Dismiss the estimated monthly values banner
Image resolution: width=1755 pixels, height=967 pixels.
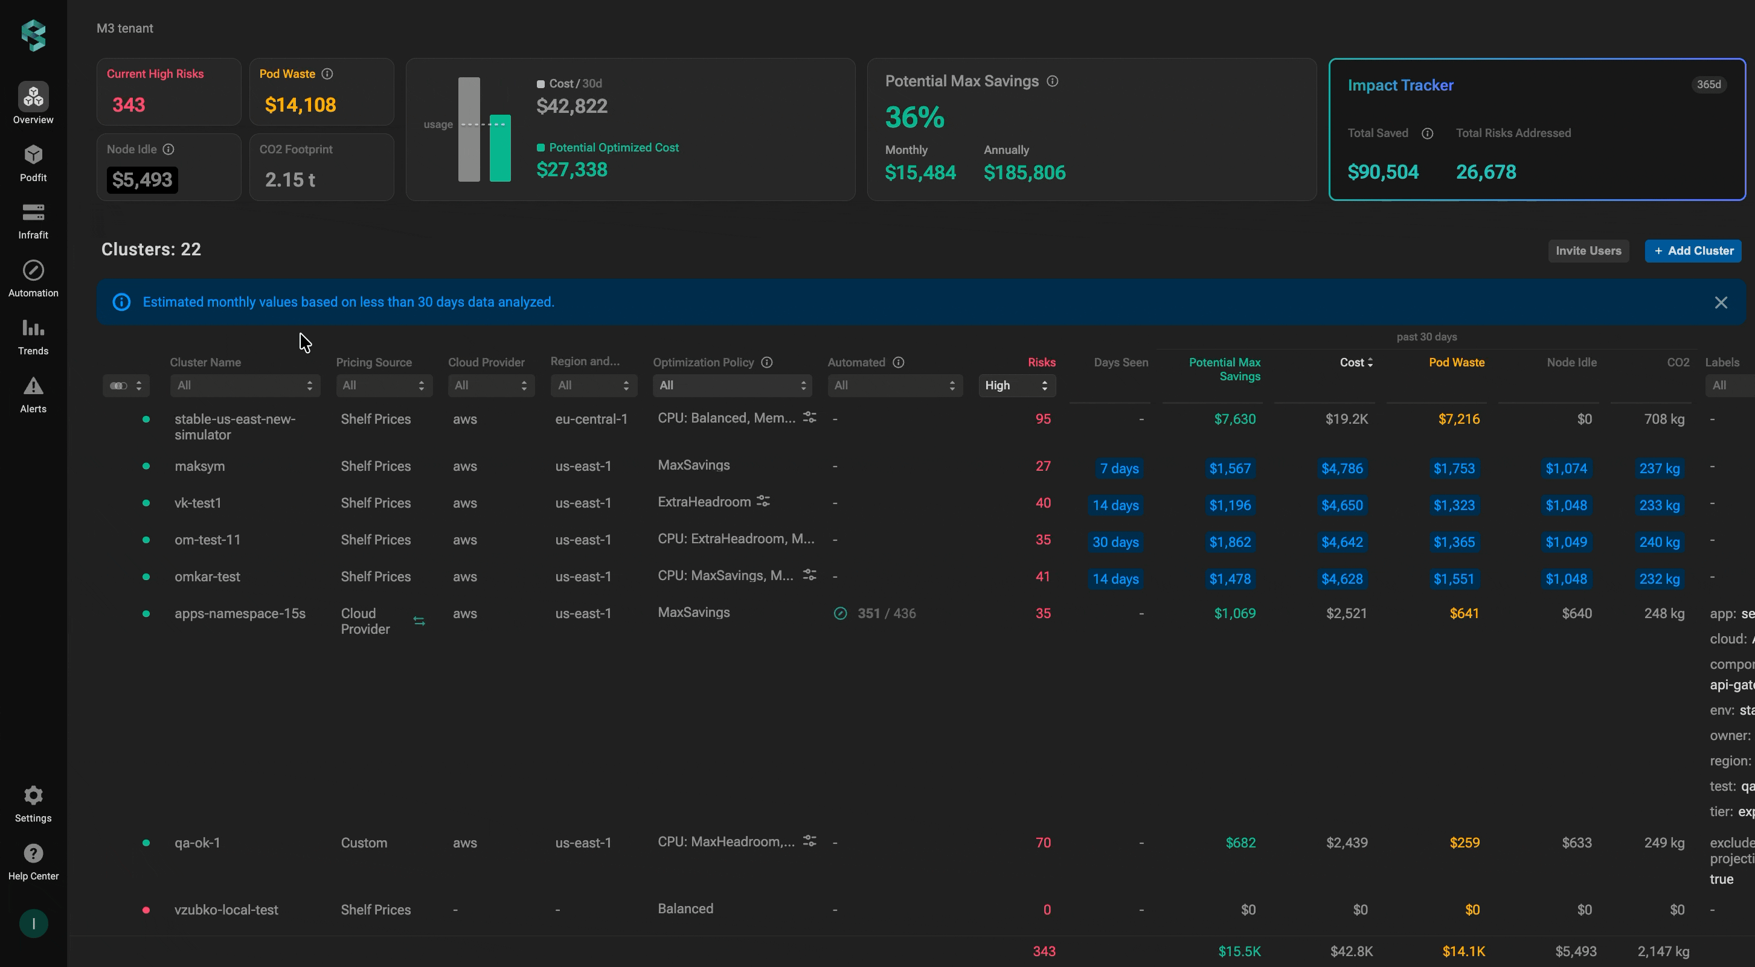point(1721,302)
